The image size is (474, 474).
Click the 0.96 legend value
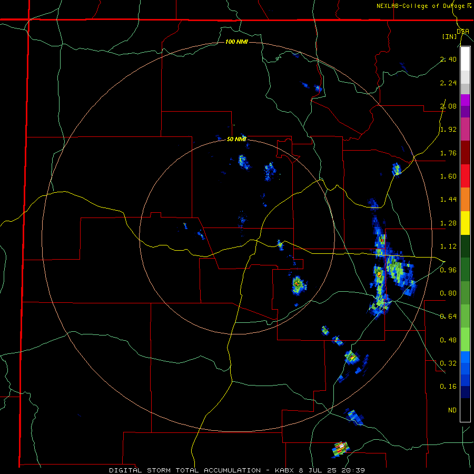pyautogui.click(x=448, y=270)
